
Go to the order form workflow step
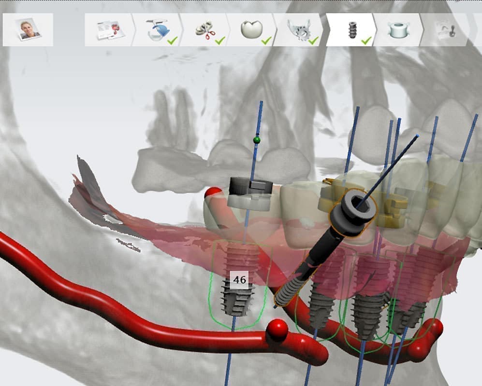point(108,29)
